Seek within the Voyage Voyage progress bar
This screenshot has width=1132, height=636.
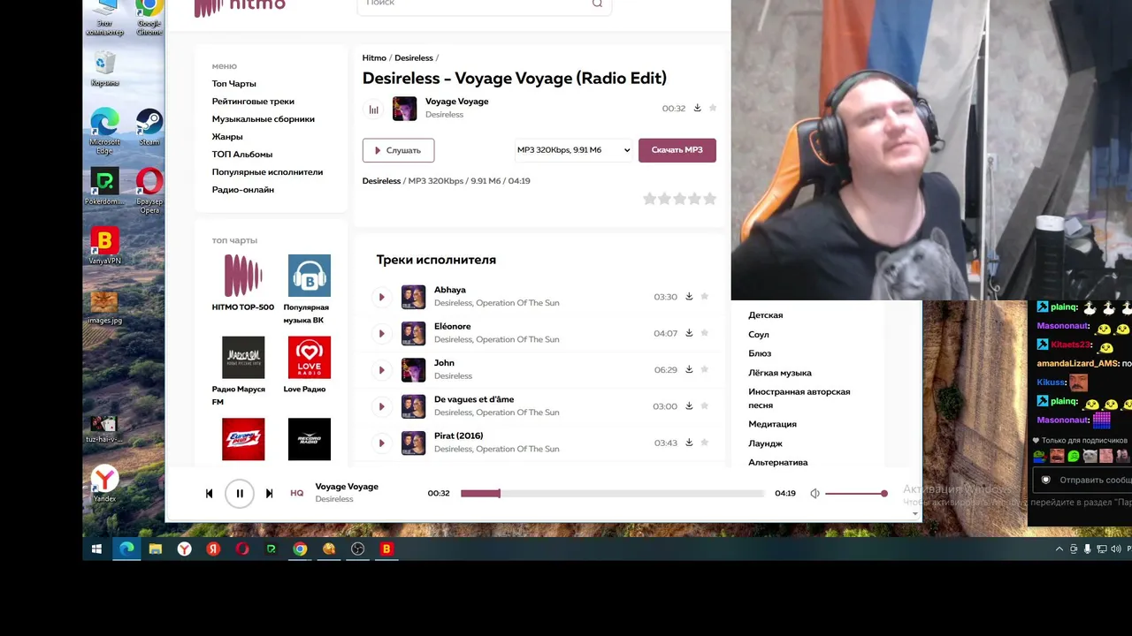(x=612, y=494)
